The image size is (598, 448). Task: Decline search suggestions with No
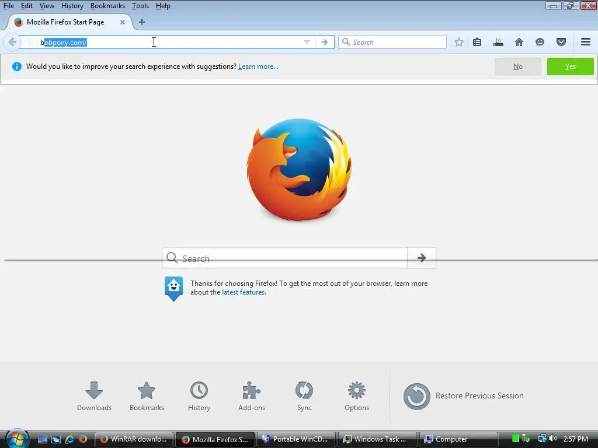click(x=517, y=66)
